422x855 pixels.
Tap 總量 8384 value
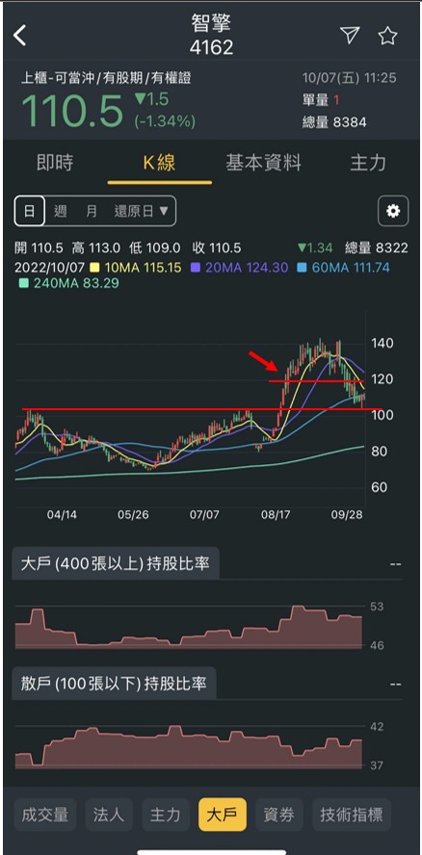[x=334, y=122]
